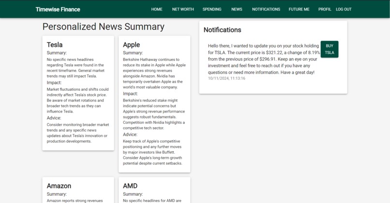Click the Summary label in Amazon card
The height and width of the screenshot is (203, 390).
pos(57,194)
